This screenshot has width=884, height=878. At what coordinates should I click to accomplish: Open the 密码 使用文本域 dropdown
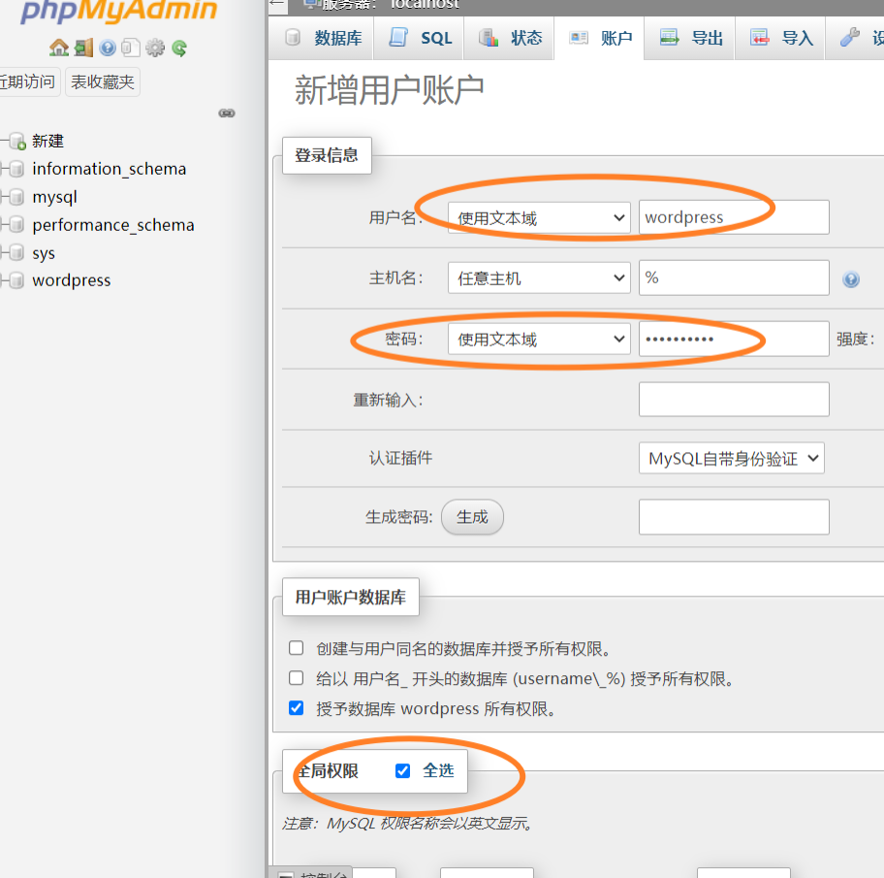[539, 340]
